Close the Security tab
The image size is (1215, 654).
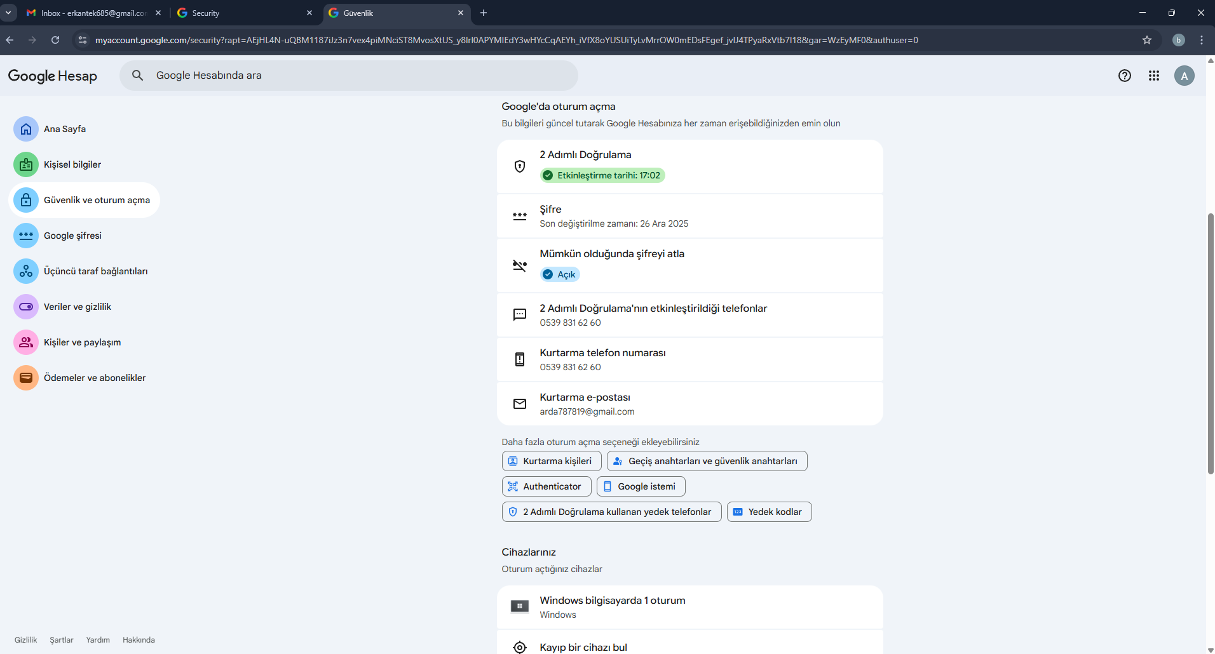coord(309,13)
